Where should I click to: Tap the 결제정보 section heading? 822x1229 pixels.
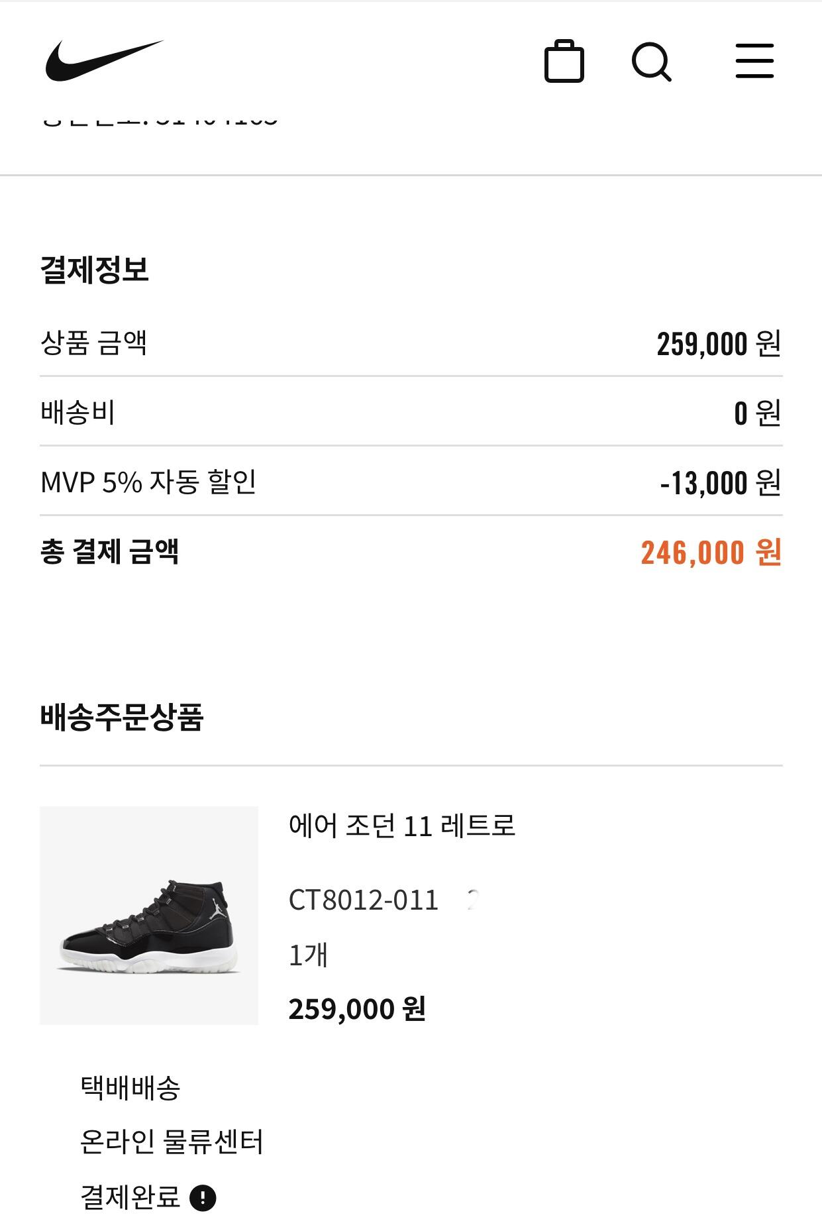pos(95,270)
